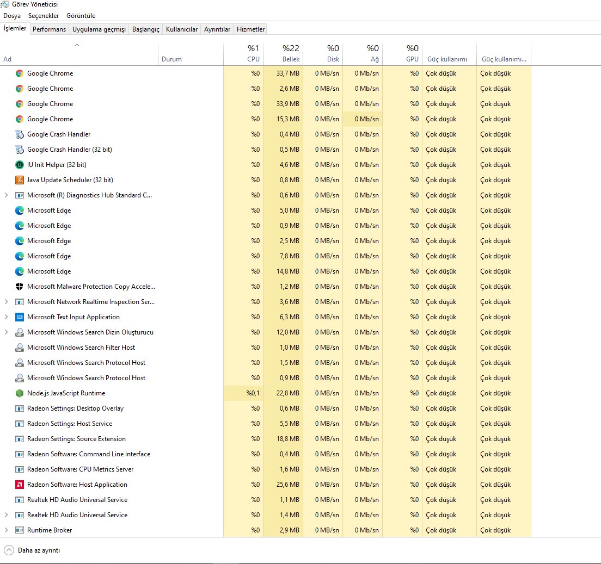Click the Java Update Scheduler icon
Viewport: 601px width, 564px height.
point(20,180)
